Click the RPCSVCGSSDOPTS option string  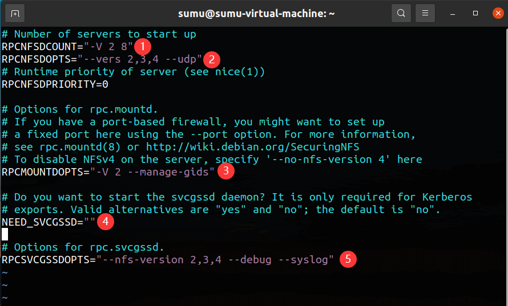pyautogui.click(x=214, y=260)
